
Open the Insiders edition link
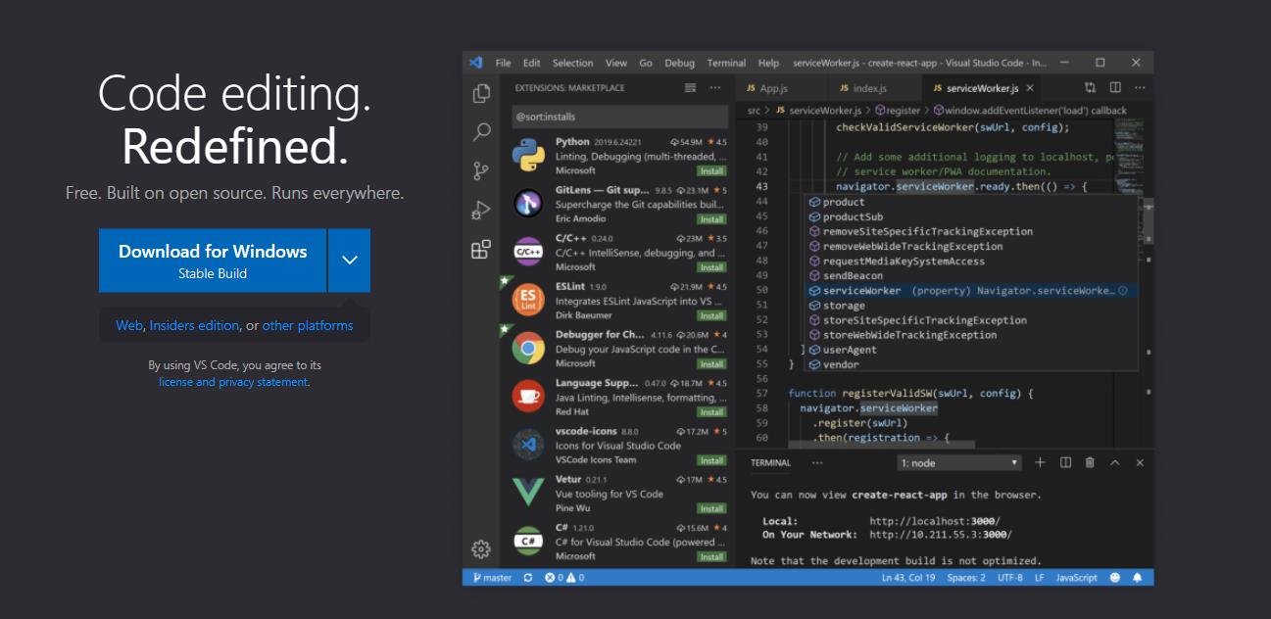tap(194, 325)
